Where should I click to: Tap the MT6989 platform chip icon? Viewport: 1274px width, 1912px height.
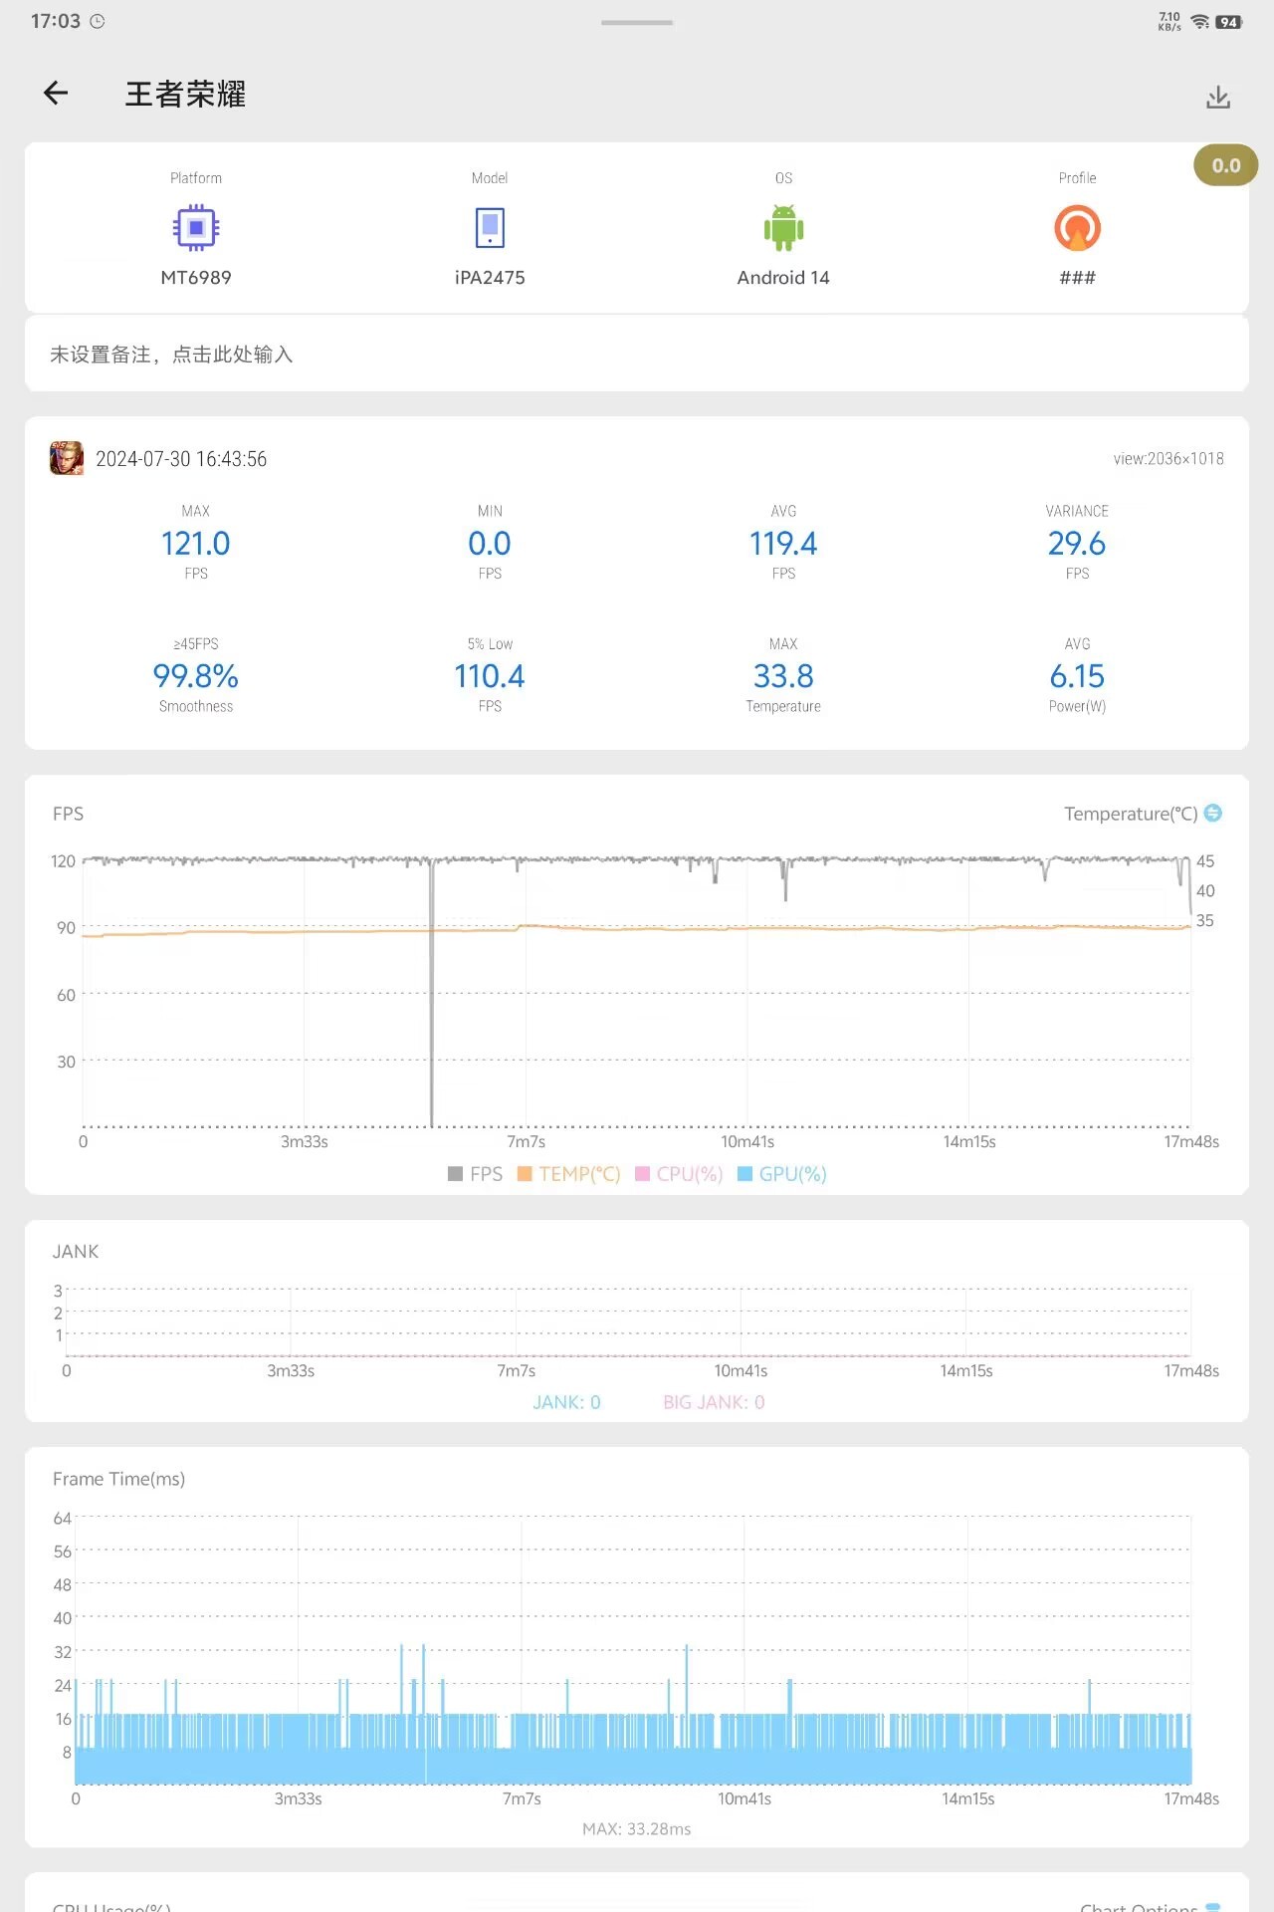196,228
